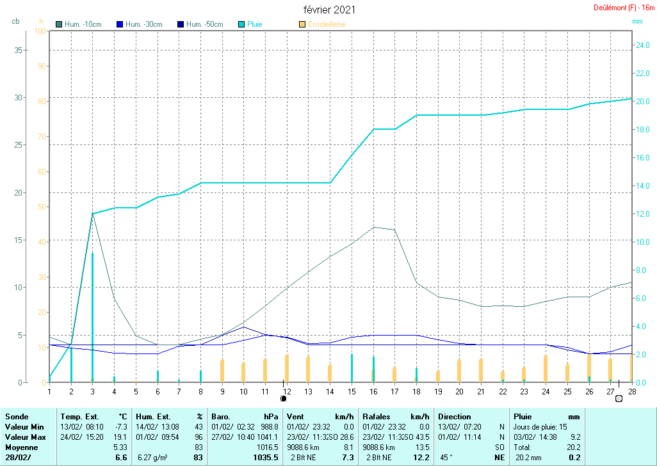Select the Temp. Ext. column header
The height and width of the screenshot is (466, 657).
tap(79, 417)
